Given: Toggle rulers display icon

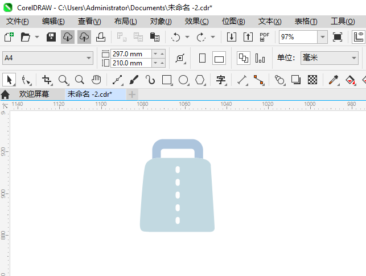Looking at the screenshot, I should [x=359, y=37].
